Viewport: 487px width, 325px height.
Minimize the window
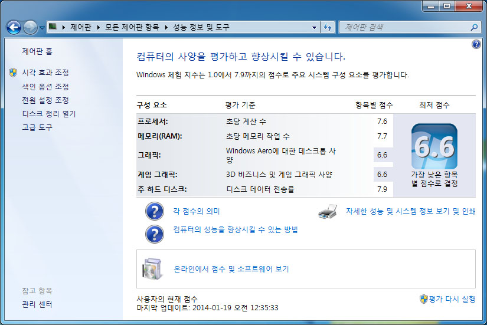point(431,6)
